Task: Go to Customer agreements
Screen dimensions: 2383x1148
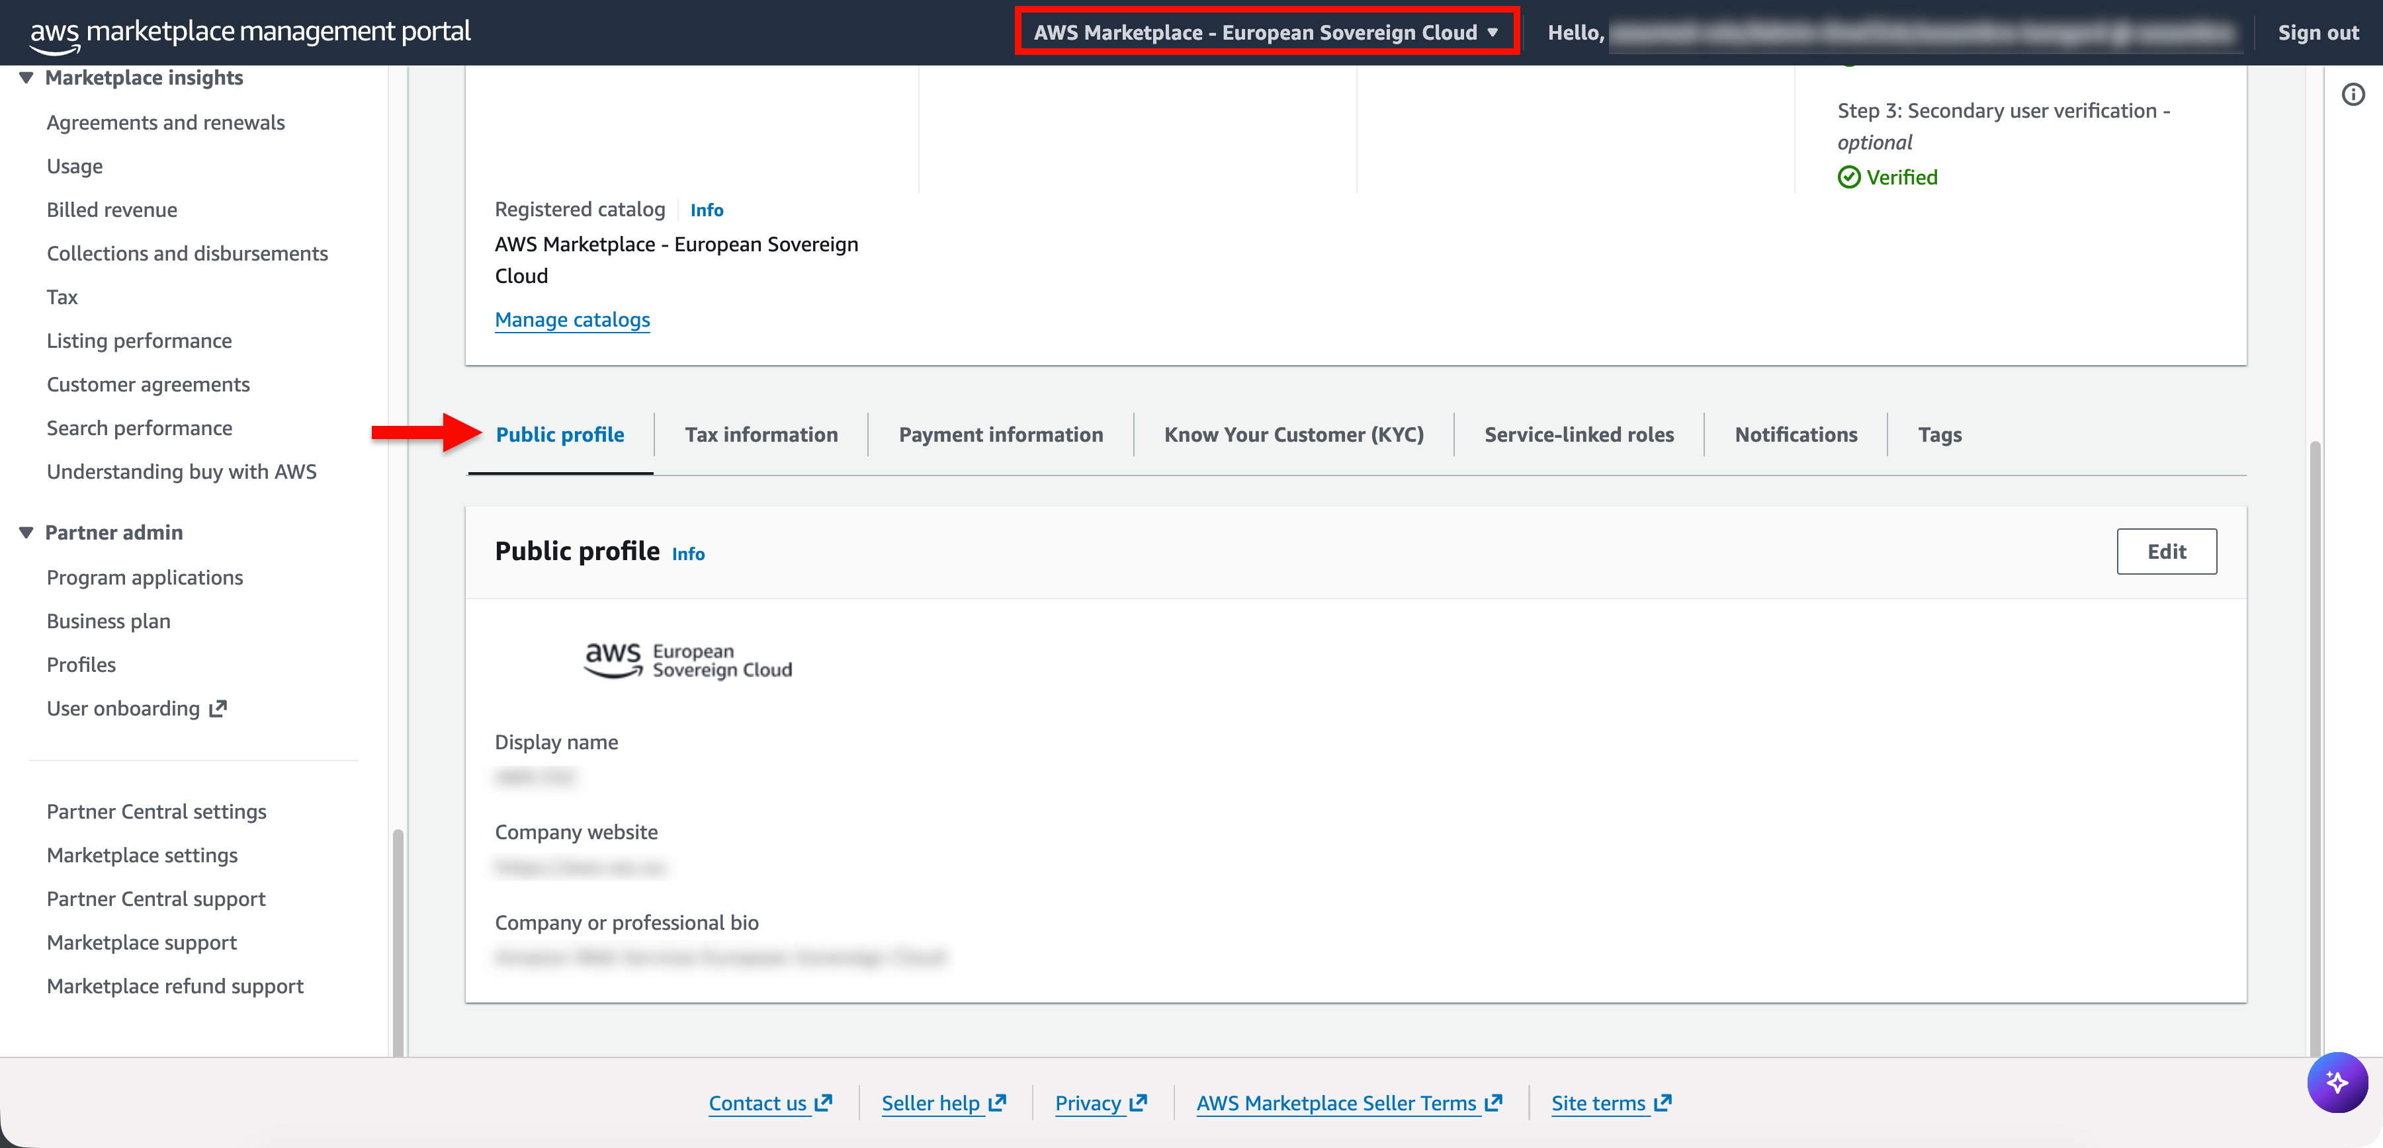Action: (x=148, y=384)
